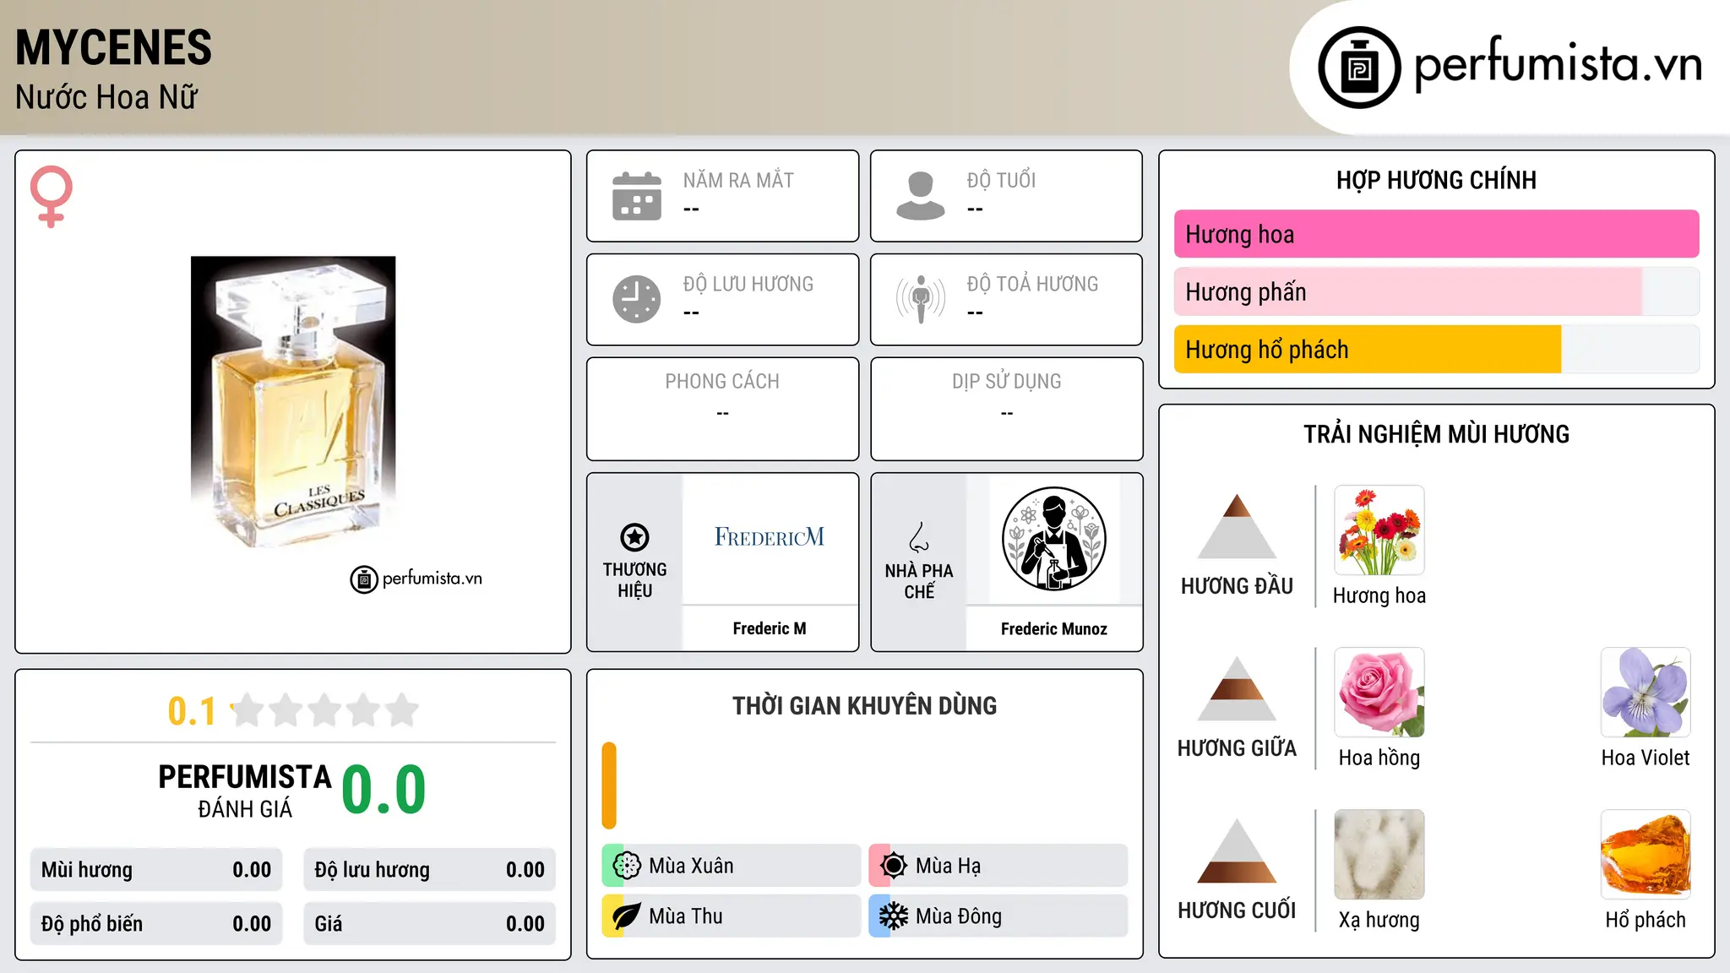Click the Độ phổ biến score row

tap(156, 924)
